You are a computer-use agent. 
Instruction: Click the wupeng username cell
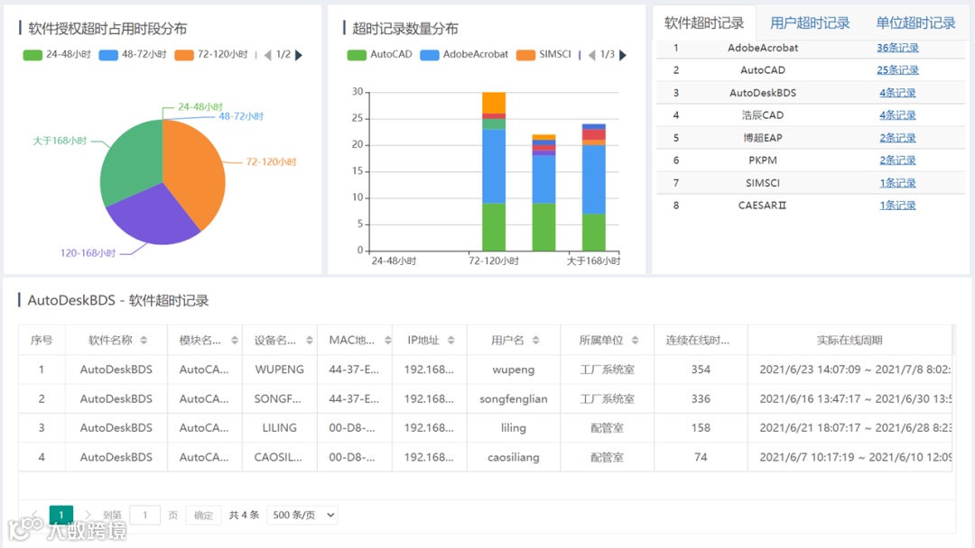click(514, 370)
